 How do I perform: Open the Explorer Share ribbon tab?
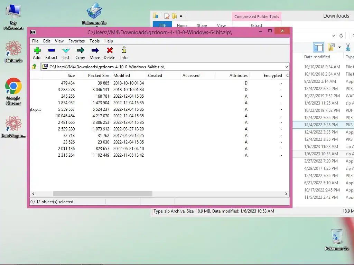(x=202, y=25)
